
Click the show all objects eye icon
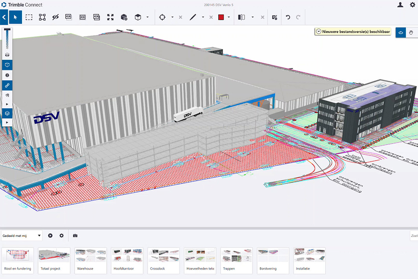[96, 17]
